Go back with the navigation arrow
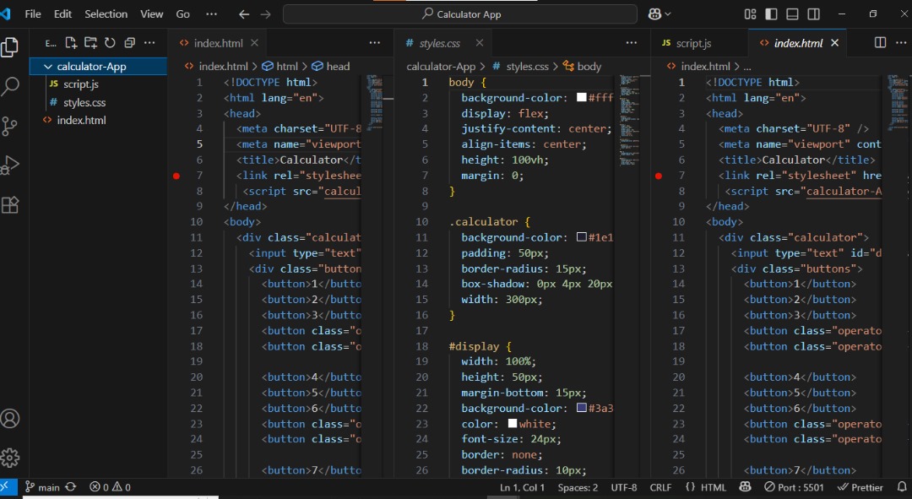 244,14
